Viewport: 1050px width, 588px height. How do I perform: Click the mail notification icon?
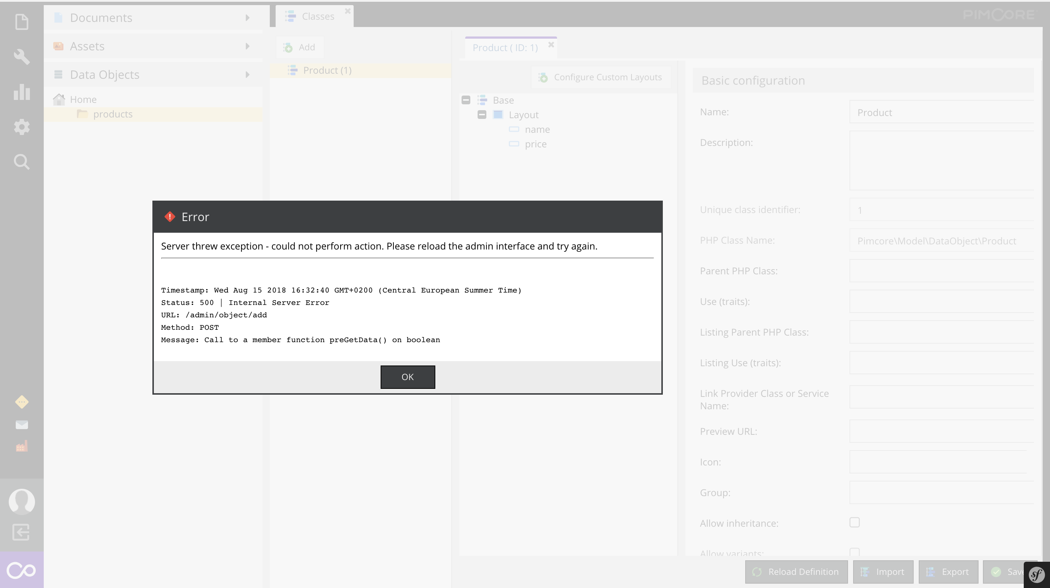tap(22, 425)
